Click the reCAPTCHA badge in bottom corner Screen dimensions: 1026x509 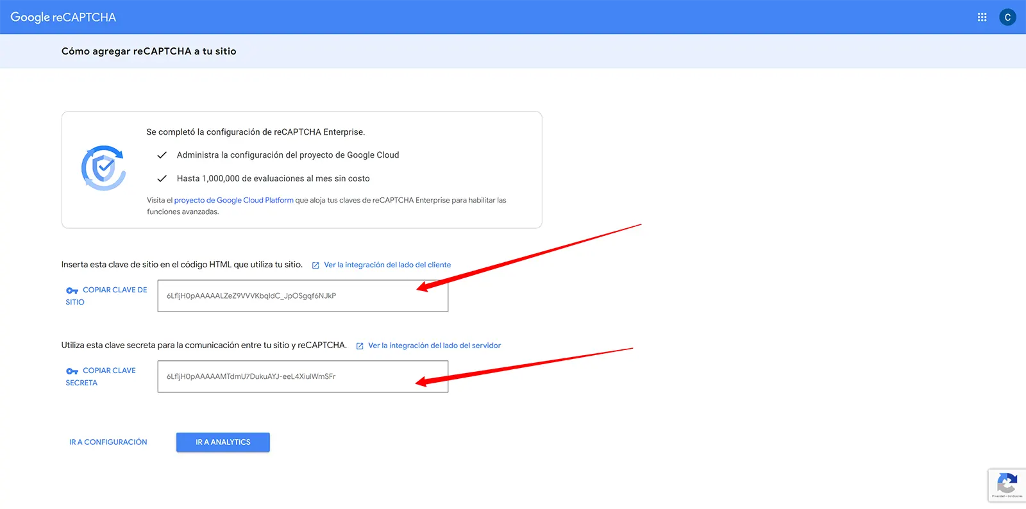click(x=1007, y=485)
